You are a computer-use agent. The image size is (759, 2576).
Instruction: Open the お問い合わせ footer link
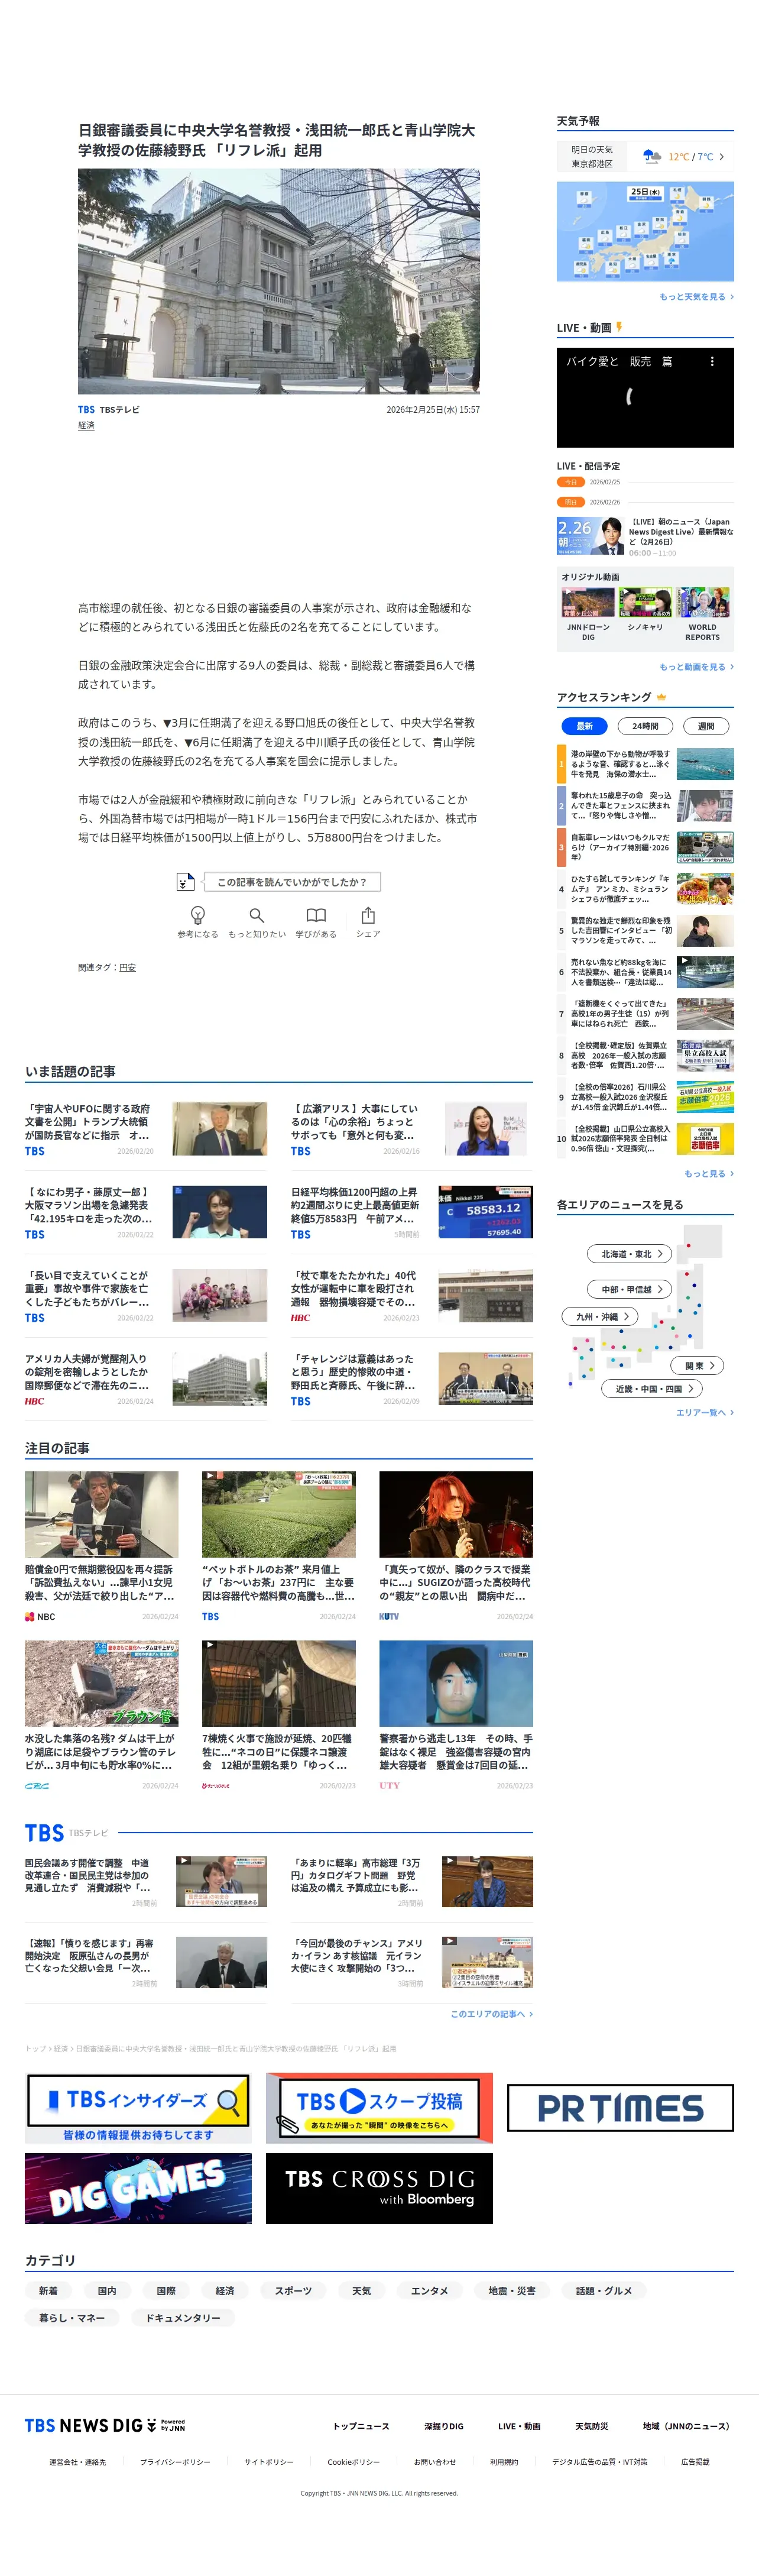(x=435, y=2462)
